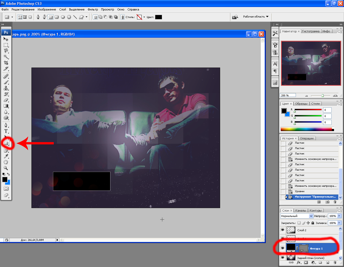
Task: Toggle visibility of Фигура 1 layer
Action: click(282, 248)
